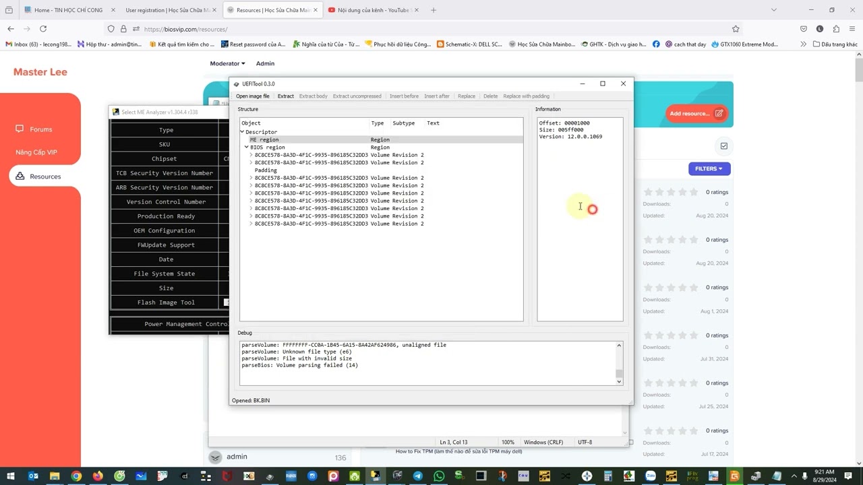Image resolution: width=863 pixels, height=485 pixels.
Task: Click Extract in the UEFITool toolbar
Action: coord(286,96)
